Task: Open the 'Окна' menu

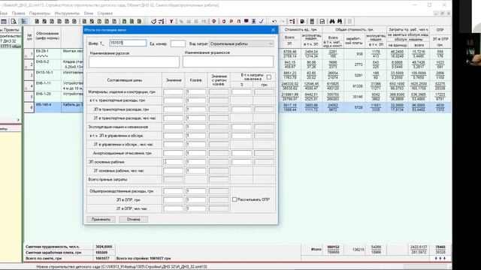Action: click(89, 13)
